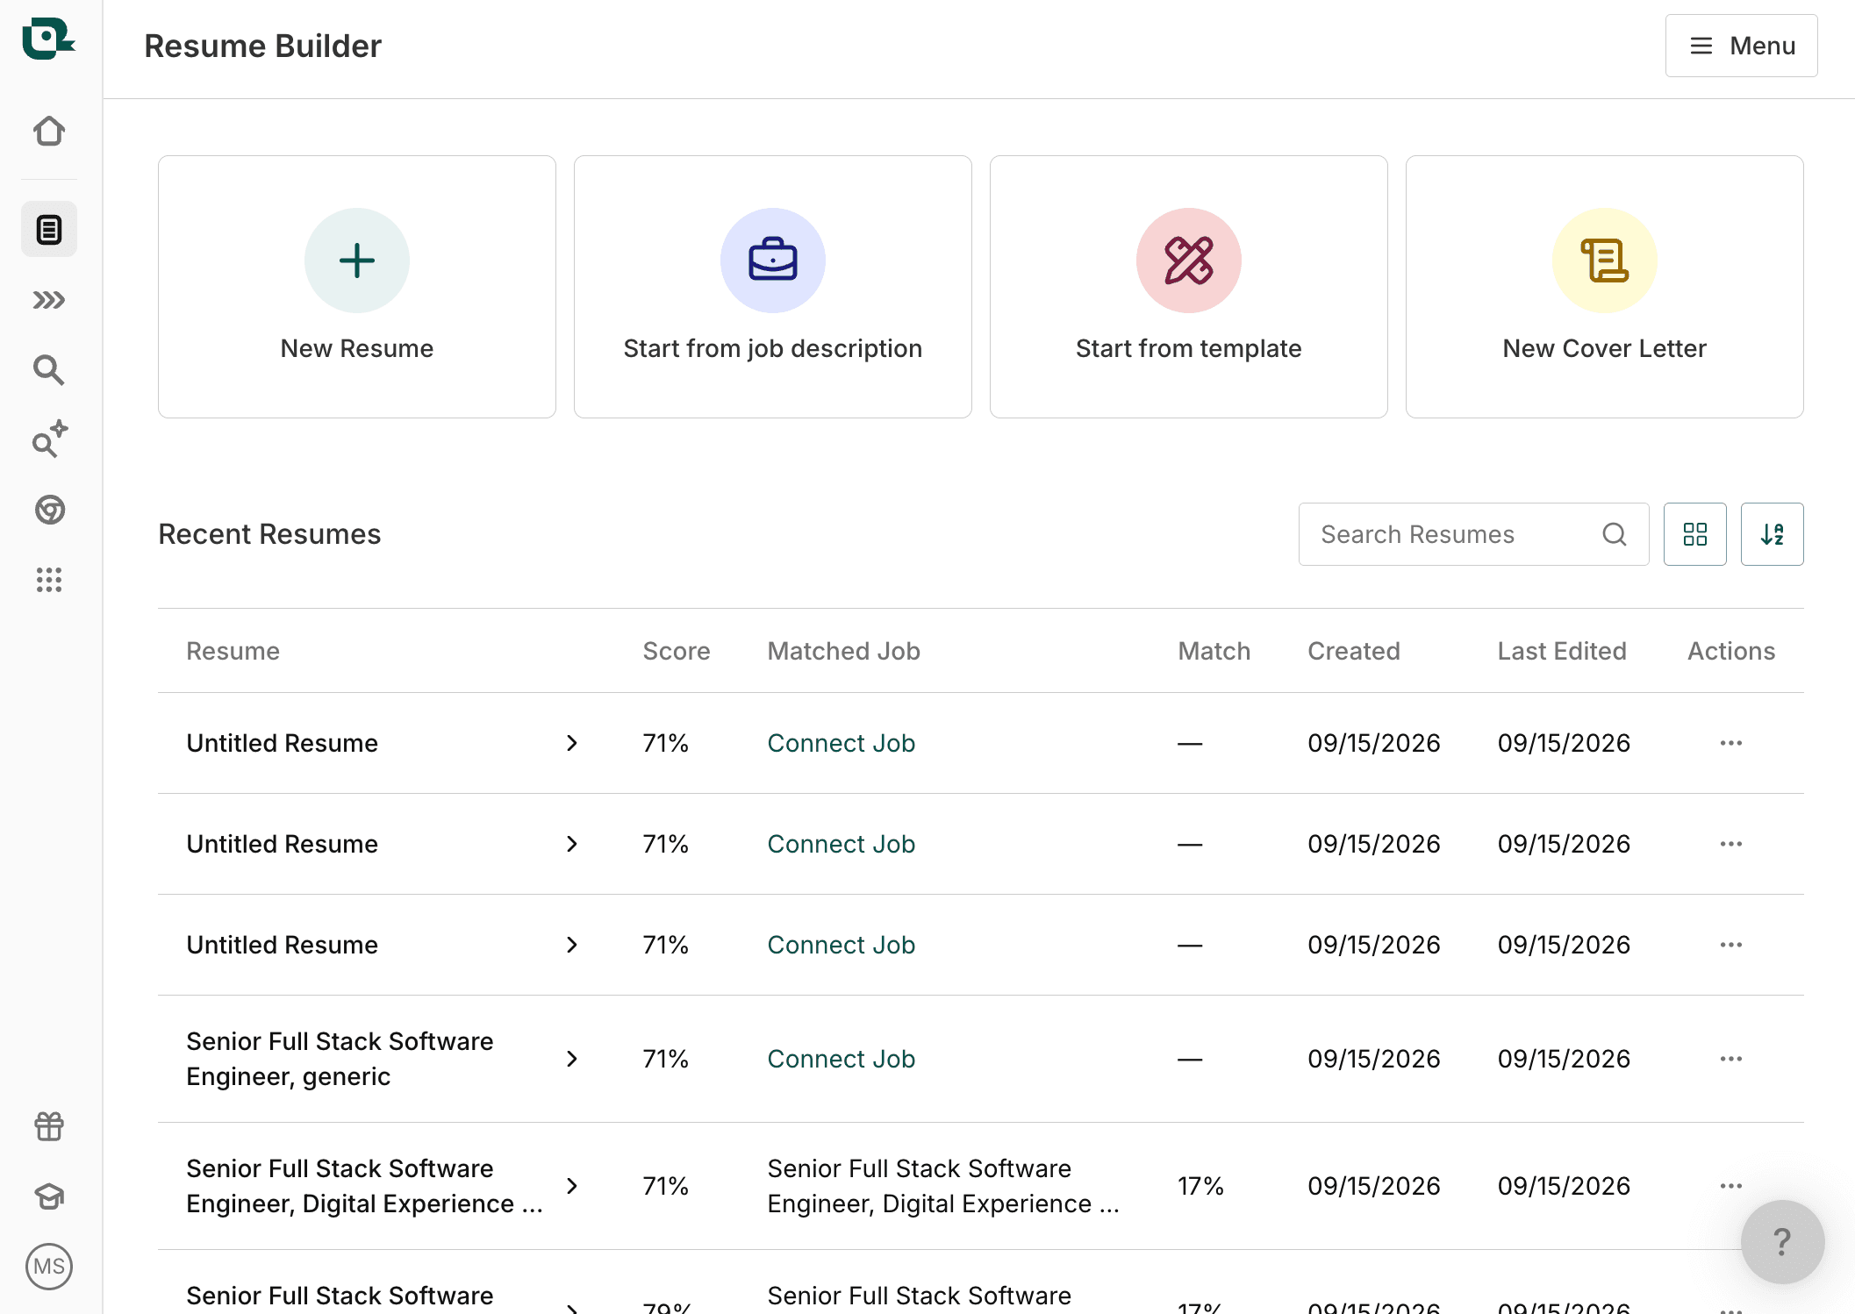
Task: Click the Created column header
Action: [1354, 651]
